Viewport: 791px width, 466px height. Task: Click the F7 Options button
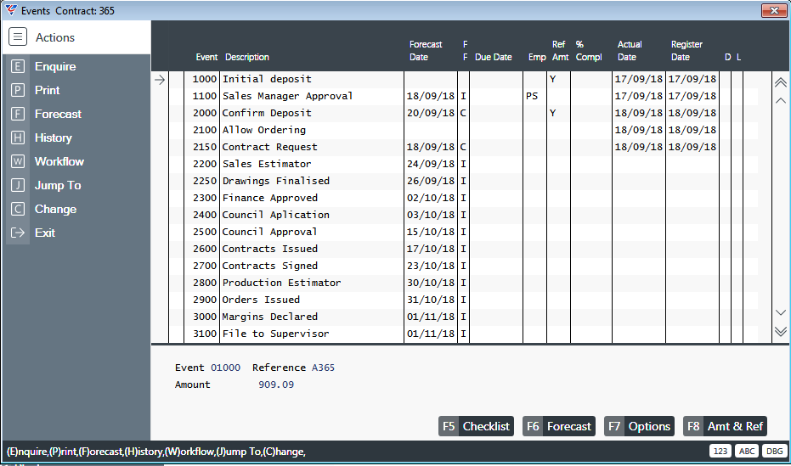pyautogui.click(x=639, y=426)
